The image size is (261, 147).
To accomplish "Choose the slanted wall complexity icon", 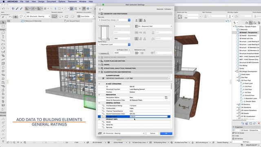I will pyautogui.click(x=140, y=39).
